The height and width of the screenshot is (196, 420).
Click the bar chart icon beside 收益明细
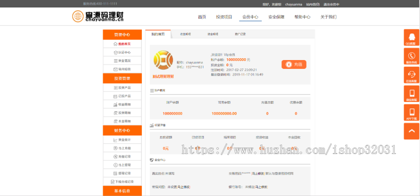[x=115, y=105]
